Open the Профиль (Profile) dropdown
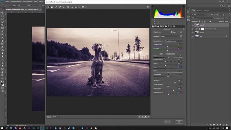The height and width of the screenshot is (130, 231). pyautogui.click(x=170, y=36)
